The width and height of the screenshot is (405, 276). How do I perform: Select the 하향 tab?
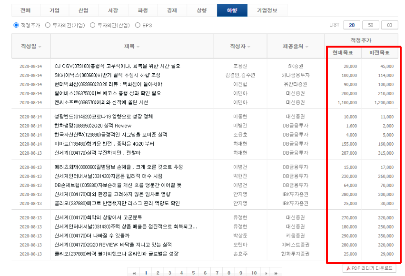pyautogui.click(x=232, y=10)
